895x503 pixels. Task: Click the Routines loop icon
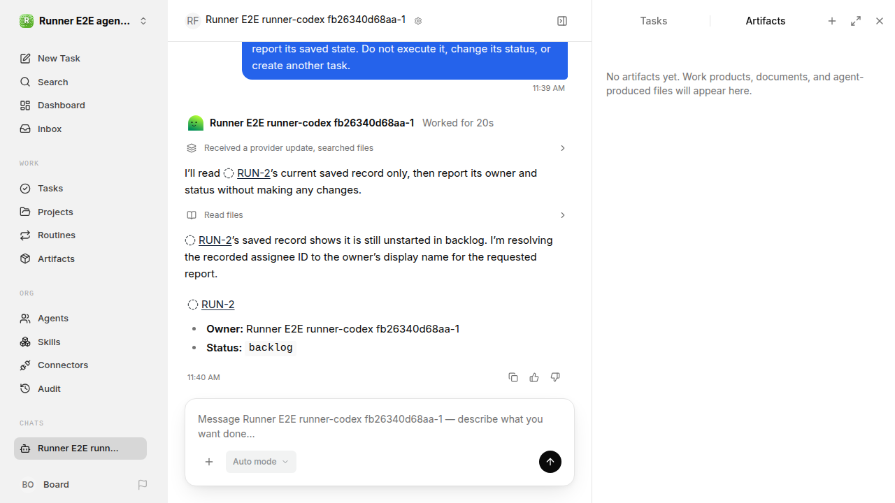pos(25,235)
